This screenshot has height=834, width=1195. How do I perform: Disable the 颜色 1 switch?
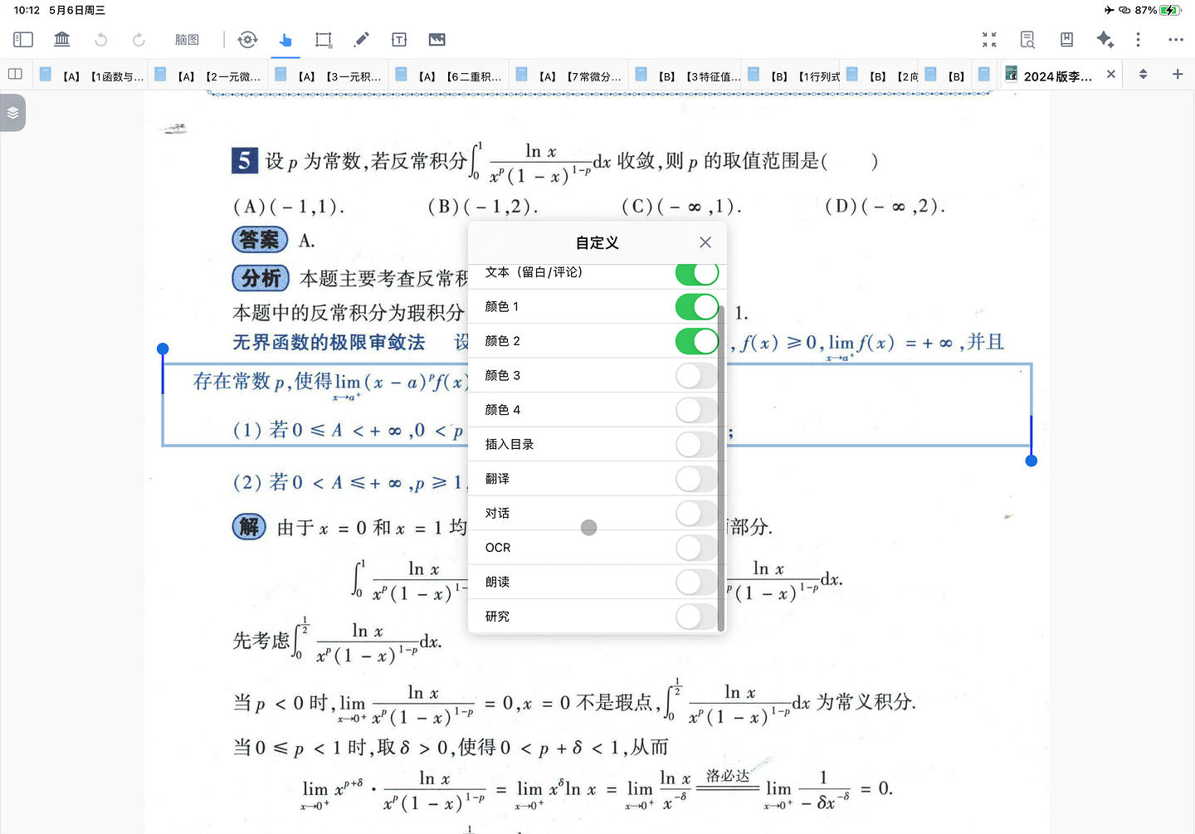pyautogui.click(x=697, y=307)
